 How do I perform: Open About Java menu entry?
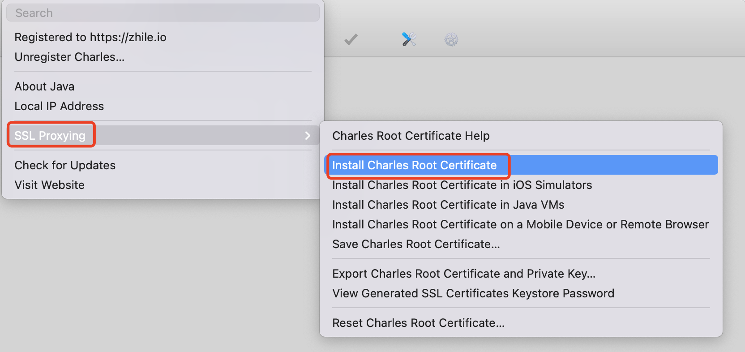44,86
